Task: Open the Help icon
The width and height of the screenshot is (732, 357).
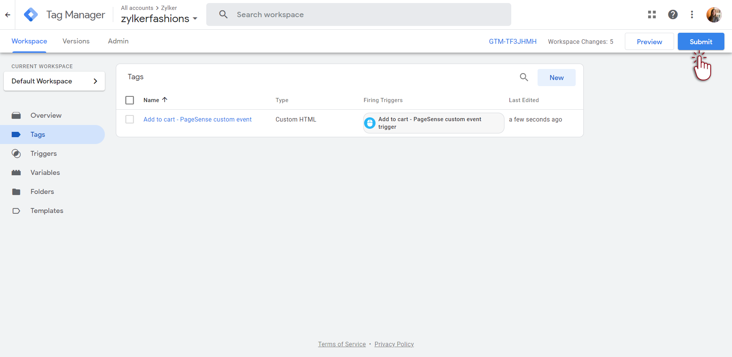Action: click(x=673, y=14)
